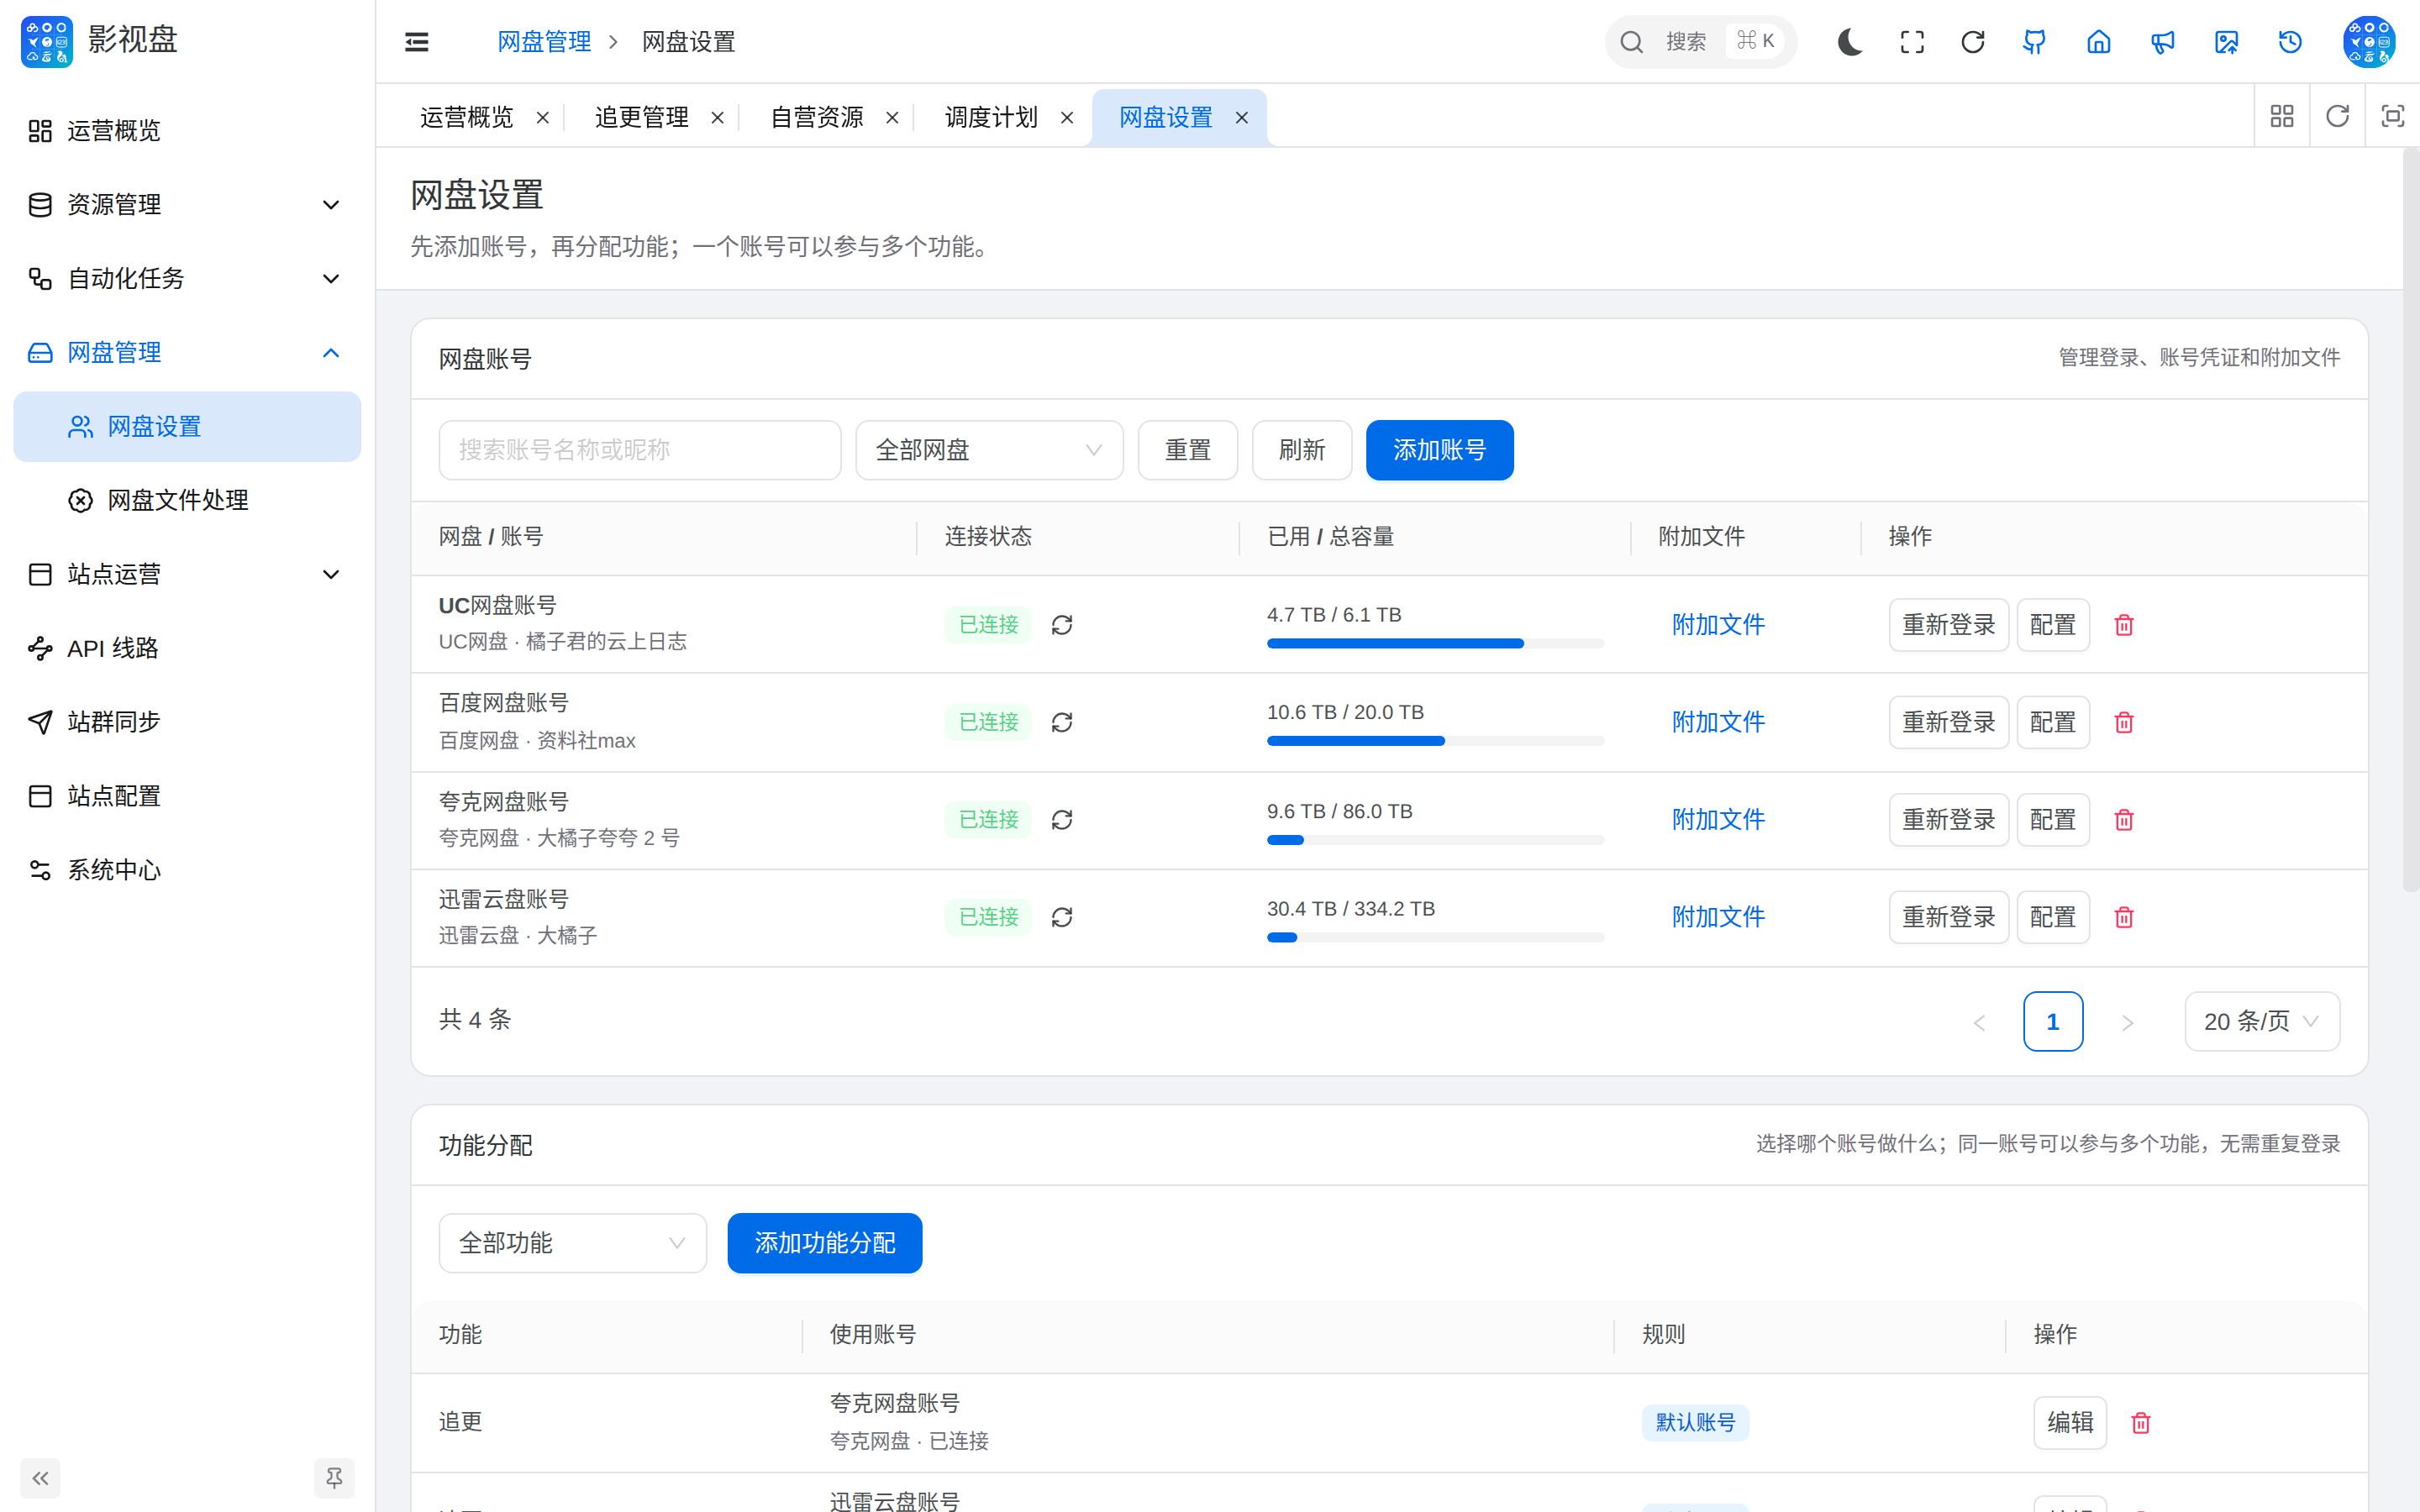Open 站点配置 in sidebar
The height and width of the screenshot is (1512, 2420).
[x=186, y=796]
